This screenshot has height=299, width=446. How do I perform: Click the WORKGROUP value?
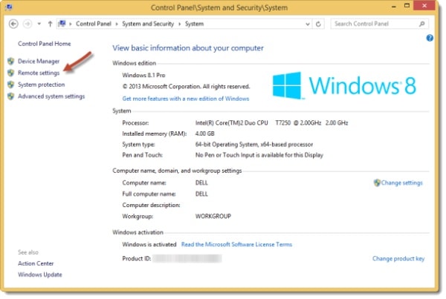coord(213,217)
